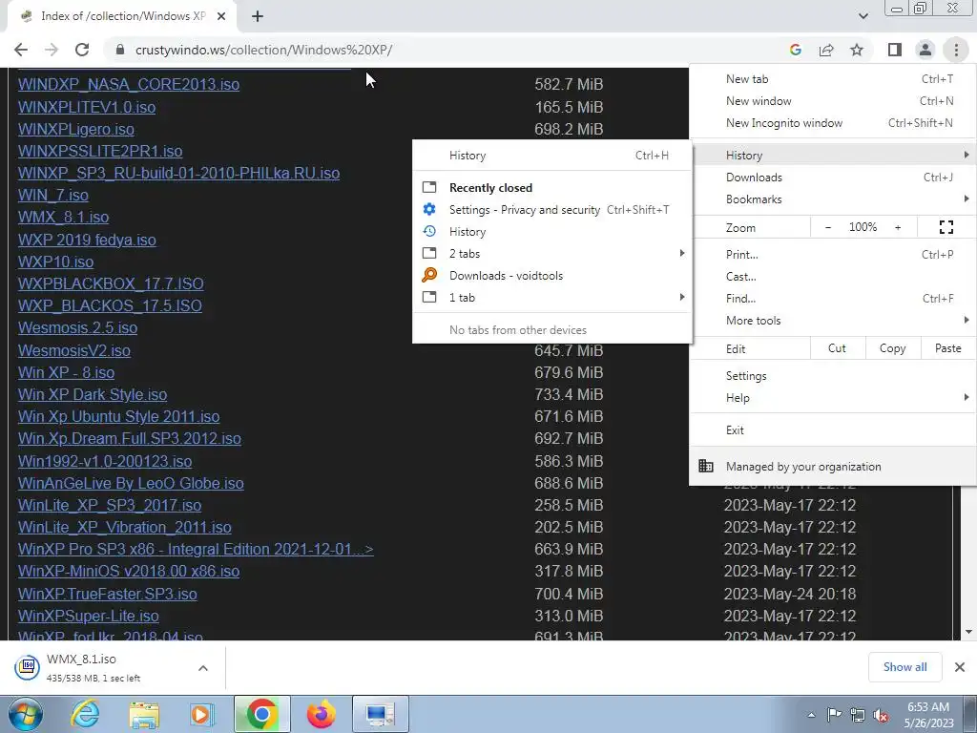Click the muted volume tray icon
Viewport: 977px width, 733px height.
tap(881, 715)
